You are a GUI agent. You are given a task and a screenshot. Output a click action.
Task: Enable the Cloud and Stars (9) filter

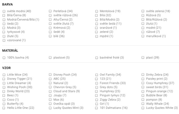tap(50, 91)
